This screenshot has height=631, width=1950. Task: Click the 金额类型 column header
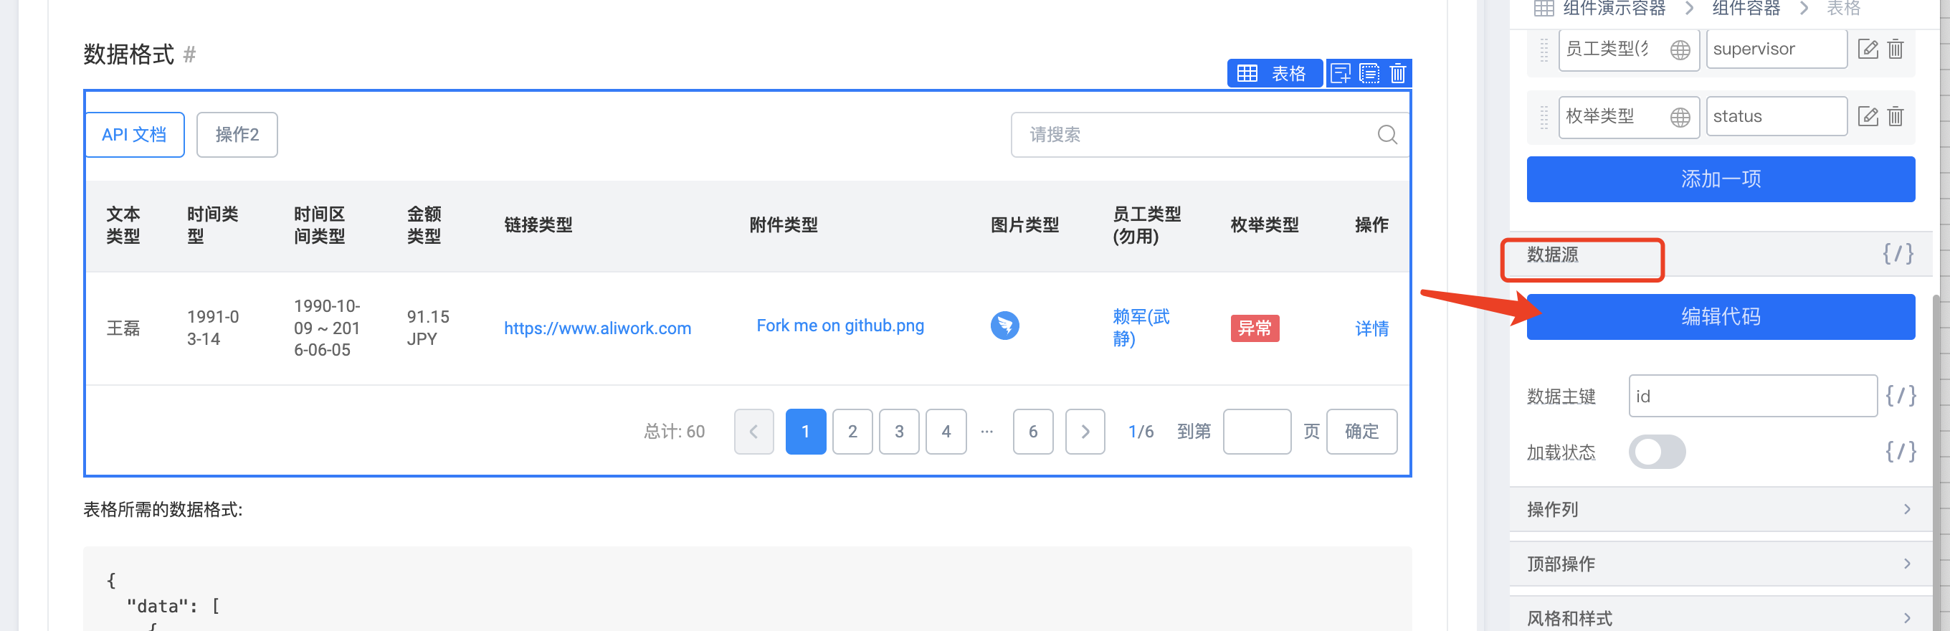tap(424, 225)
